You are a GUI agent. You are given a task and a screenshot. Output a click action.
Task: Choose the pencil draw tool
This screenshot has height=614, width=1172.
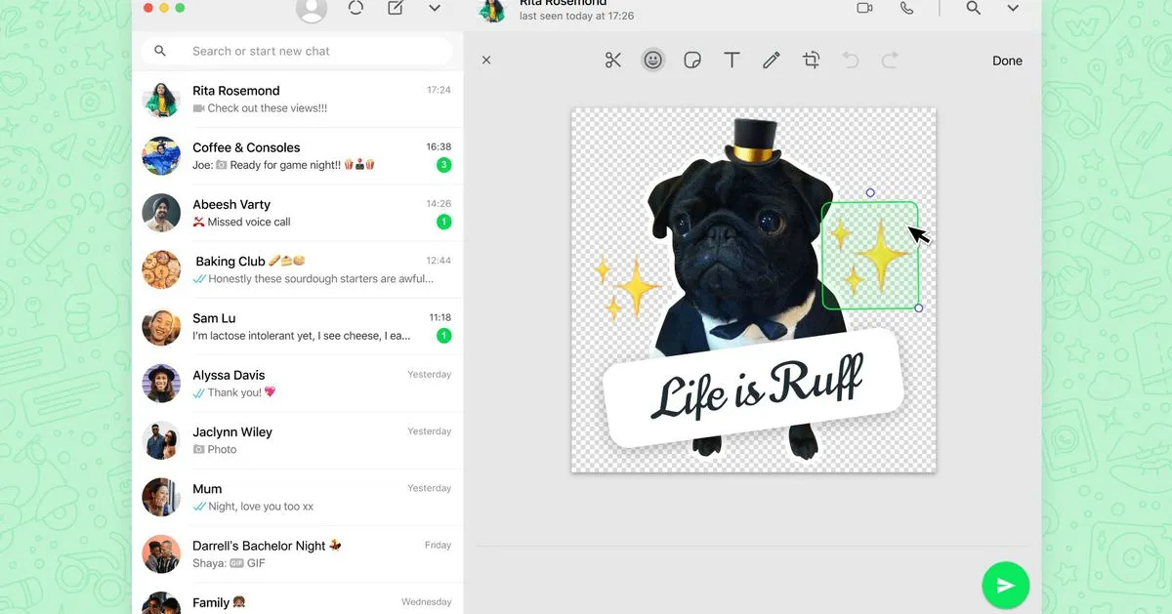772,61
